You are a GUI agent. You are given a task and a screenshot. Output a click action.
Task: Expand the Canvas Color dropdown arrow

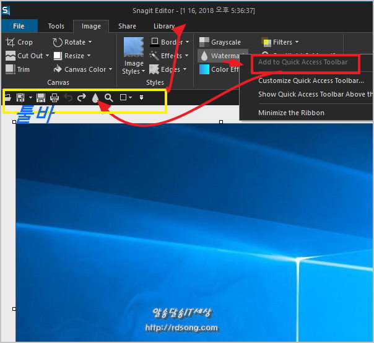pos(110,69)
